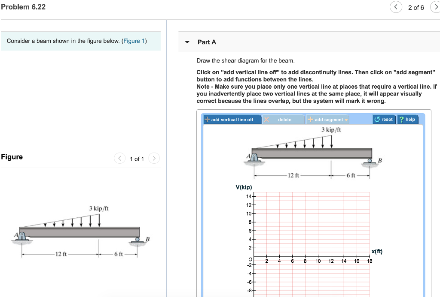Click 'Draw the shear diagram for the beam' text

(245, 61)
